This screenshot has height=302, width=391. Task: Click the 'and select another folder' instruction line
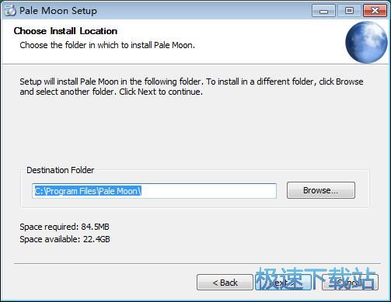(x=111, y=92)
